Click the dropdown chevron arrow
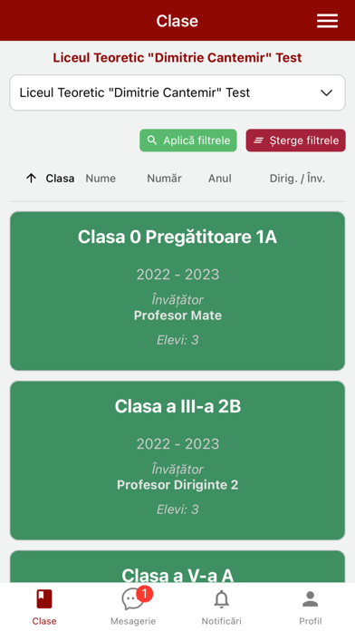 tap(326, 92)
